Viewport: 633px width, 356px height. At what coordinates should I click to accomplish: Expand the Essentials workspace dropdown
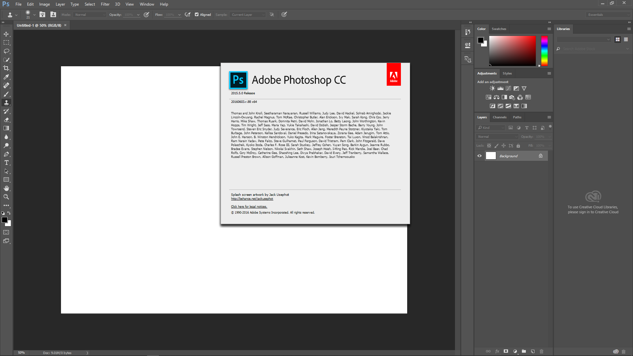click(608, 15)
